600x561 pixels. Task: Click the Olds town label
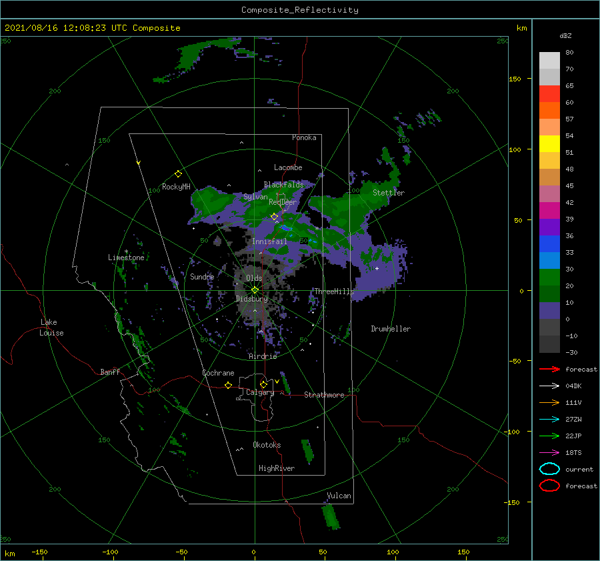tap(254, 278)
